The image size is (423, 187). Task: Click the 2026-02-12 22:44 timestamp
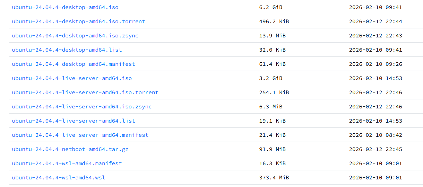[x=375, y=21]
